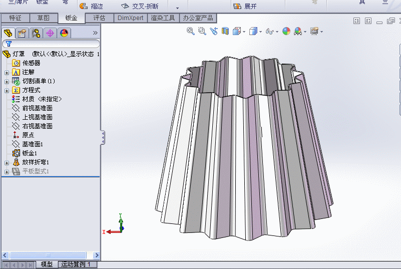
Task: Switch to the 特征 (Features) tab
Action: [x=16, y=18]
